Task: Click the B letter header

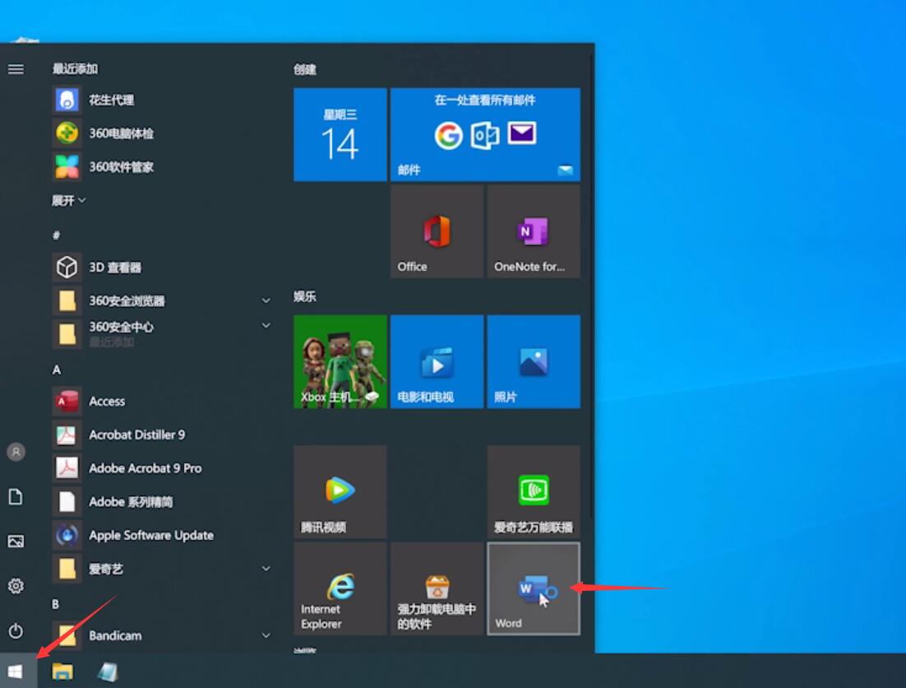Action: pyautogui.click(x=55, y=604)
